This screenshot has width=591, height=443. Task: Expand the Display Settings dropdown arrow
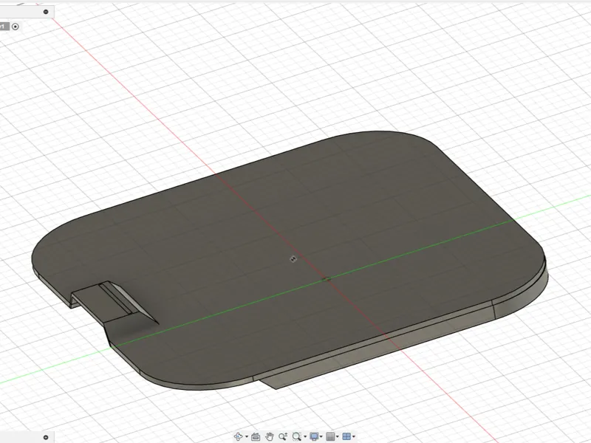[321, 437]
